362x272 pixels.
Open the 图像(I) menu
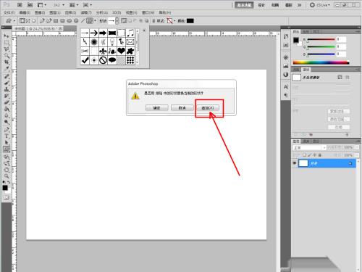click(40, 12)
